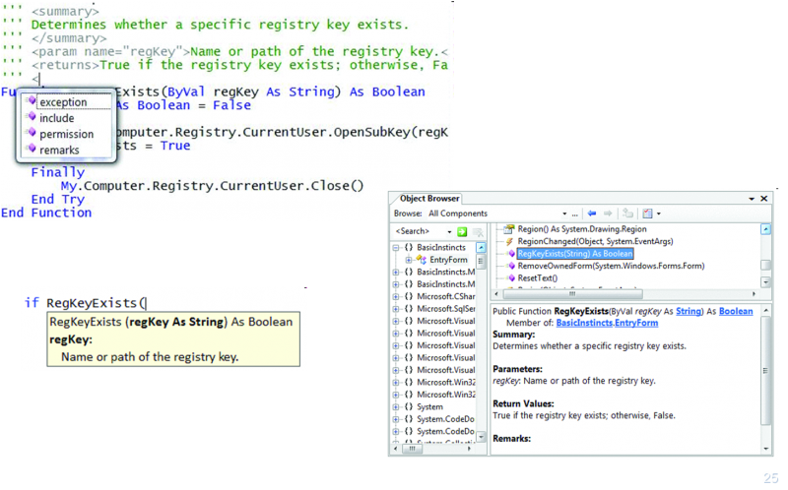Image resolution: width=788 pixels, height=490 pixels.
Task: Click the green Search go button
Action: click(x=461, y=231)
